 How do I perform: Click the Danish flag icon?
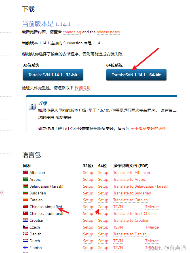[26, 234]
